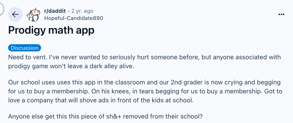Click the back arrow button
The height and width of the screenshot is (123, 293).
(15, 14)
